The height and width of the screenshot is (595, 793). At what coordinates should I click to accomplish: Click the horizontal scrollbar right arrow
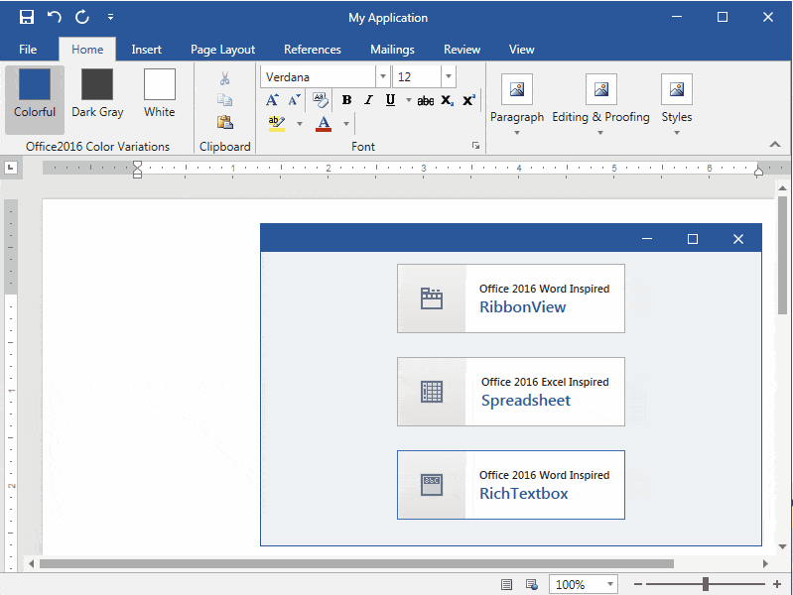pyautogui.click(x=765, y=563)
